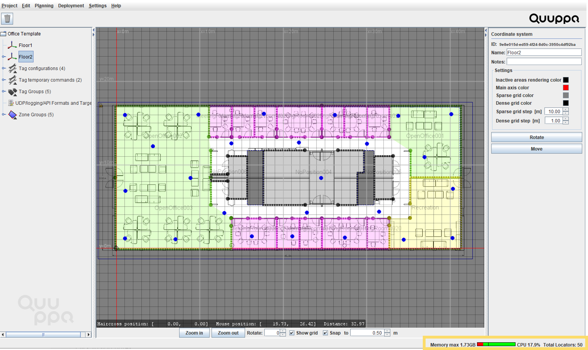Expand the Zone Groups node
Screen dimensions: 588x350
4,115
